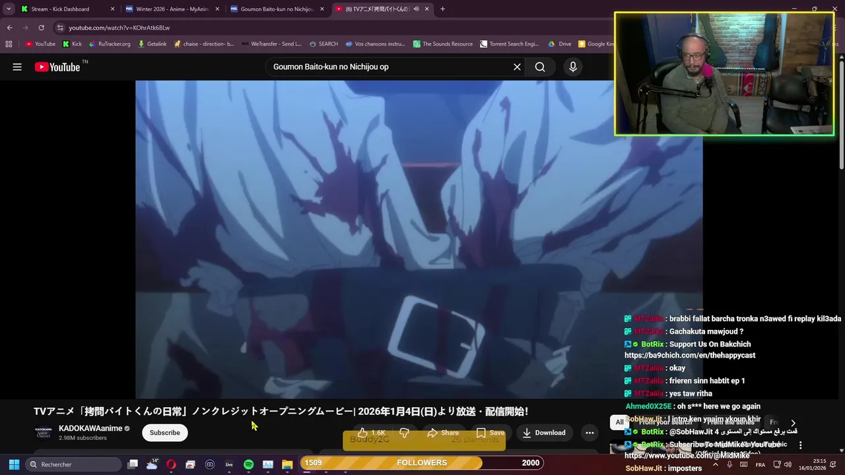Open KADOKAWAanime channel avatar
Image resolution: width=845 pixels, height=475 pixels.
(43, 433)
